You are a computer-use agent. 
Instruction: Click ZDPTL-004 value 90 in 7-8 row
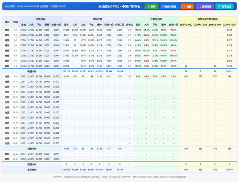coord(215,66)
